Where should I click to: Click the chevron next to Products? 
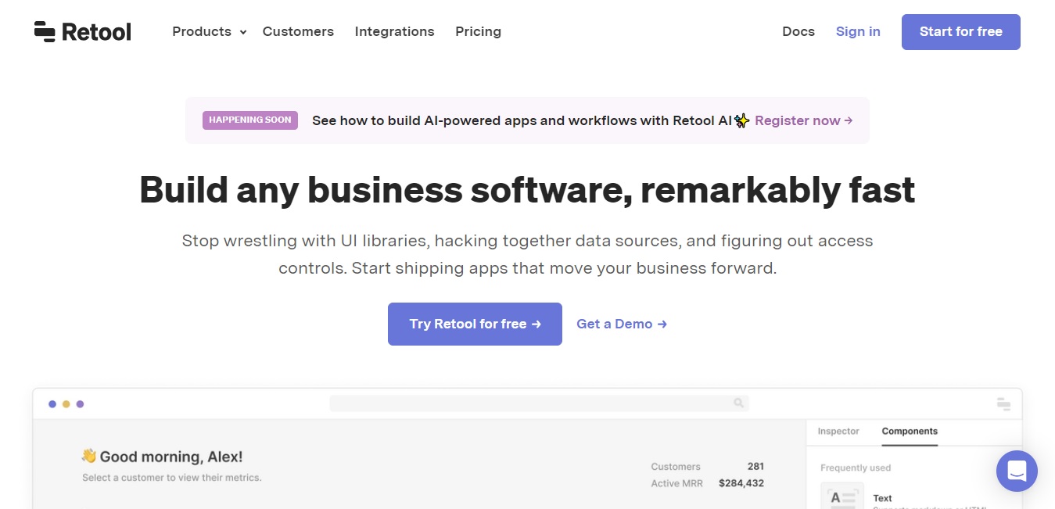coord(243,32)
